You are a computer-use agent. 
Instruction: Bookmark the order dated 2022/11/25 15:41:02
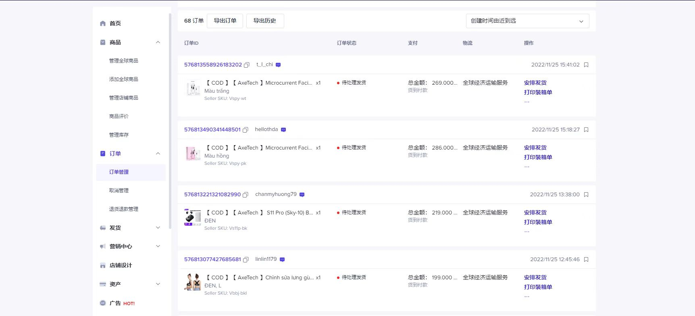click(586, 65)
